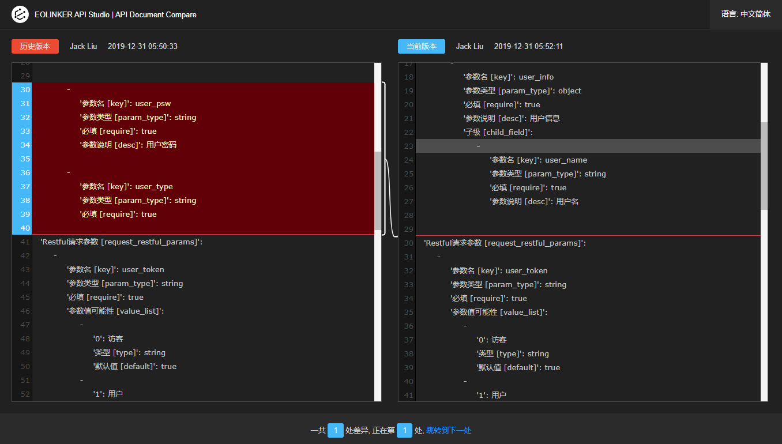
Task: Click Restful请求参数 line in left pane
Action: pos(121,242)
